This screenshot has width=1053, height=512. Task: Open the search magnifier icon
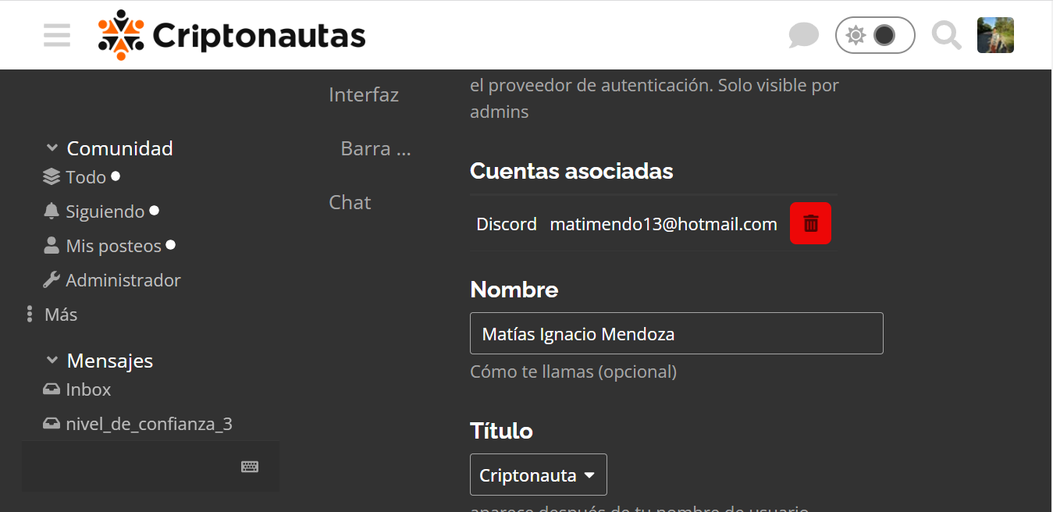(946, 35)
